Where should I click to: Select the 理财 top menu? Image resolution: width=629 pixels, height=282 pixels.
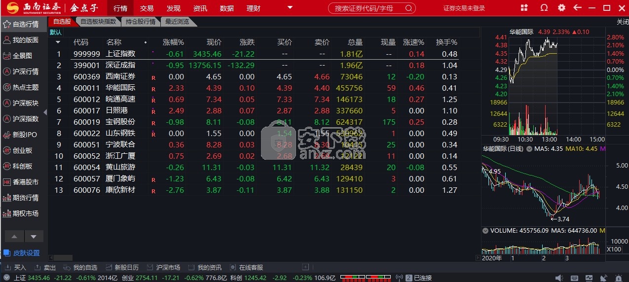click(x=253, y=8)
